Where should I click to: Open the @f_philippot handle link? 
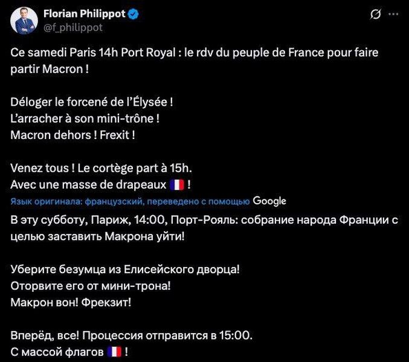(72, 27)
